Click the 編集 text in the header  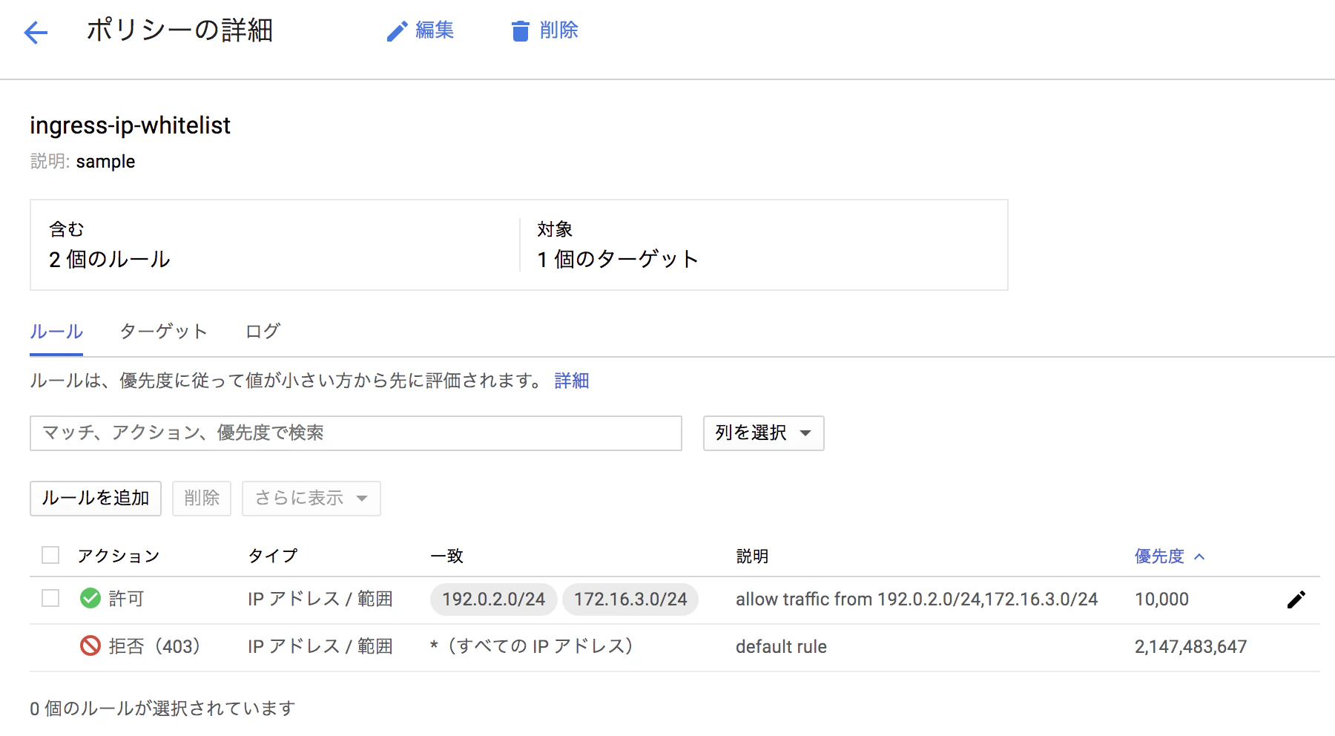pos(435,30)
